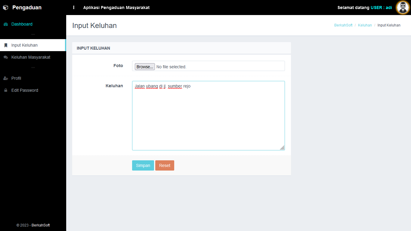411x231 pixels.
Task: Click the Browse... file button
Action: (145, 67)
